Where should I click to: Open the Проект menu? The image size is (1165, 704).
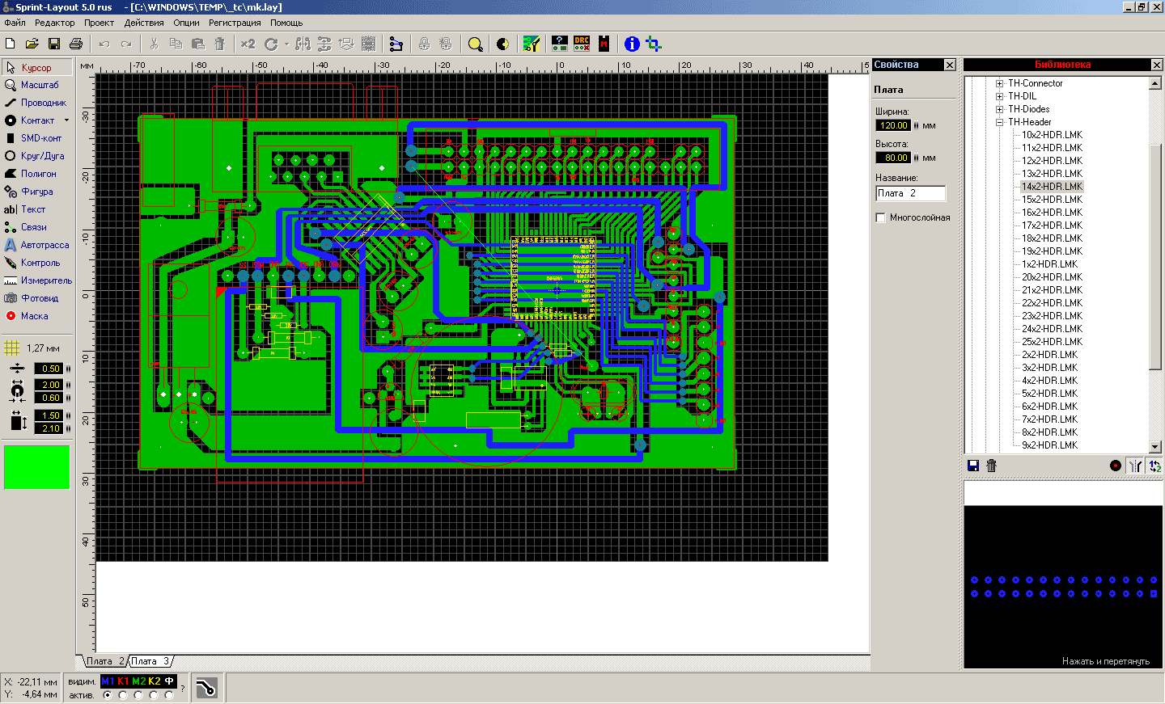99,23
